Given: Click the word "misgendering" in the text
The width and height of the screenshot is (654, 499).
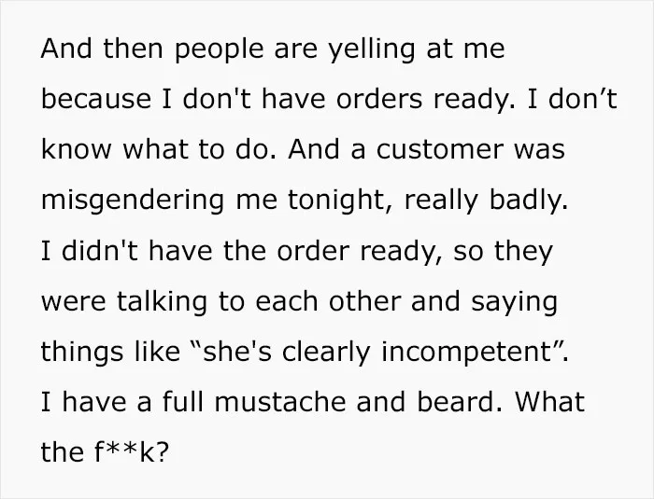Looking at the screenshot, I should (133, 200).
